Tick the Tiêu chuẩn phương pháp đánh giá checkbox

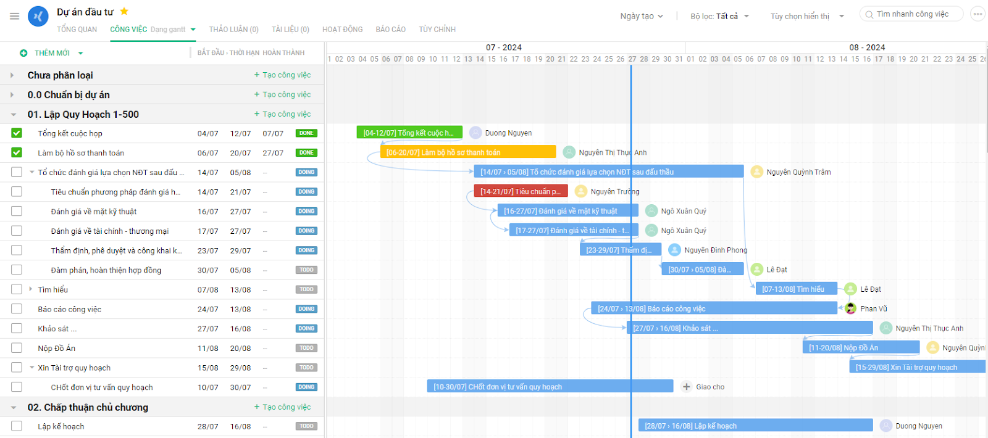point(17,192)
